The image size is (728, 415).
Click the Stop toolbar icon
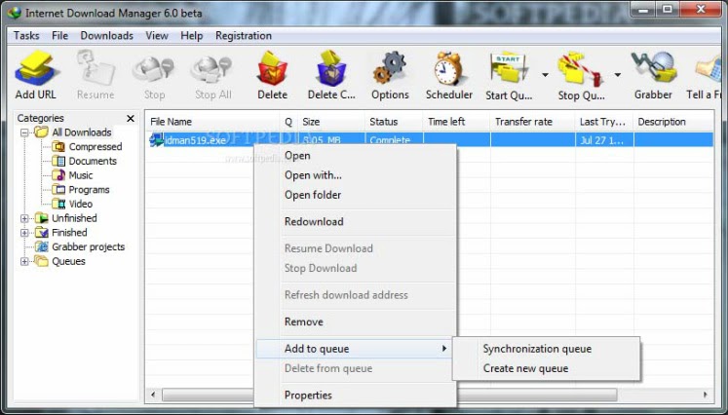pyautogui.click(x=154, y=69)
